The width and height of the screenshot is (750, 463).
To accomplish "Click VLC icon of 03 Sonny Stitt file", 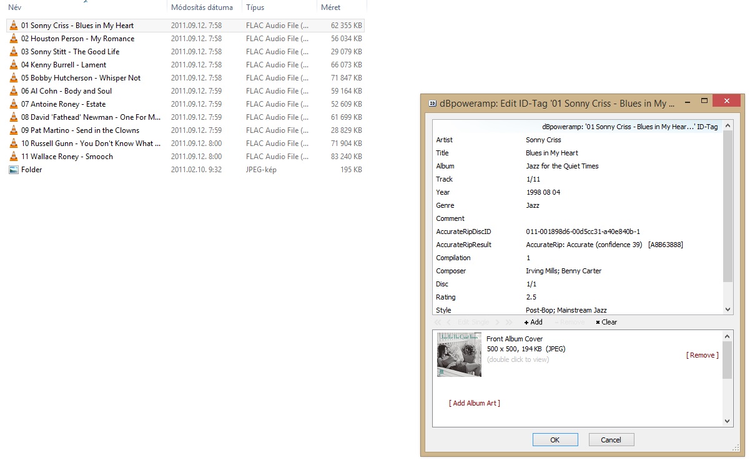I will tap(13, 52).
